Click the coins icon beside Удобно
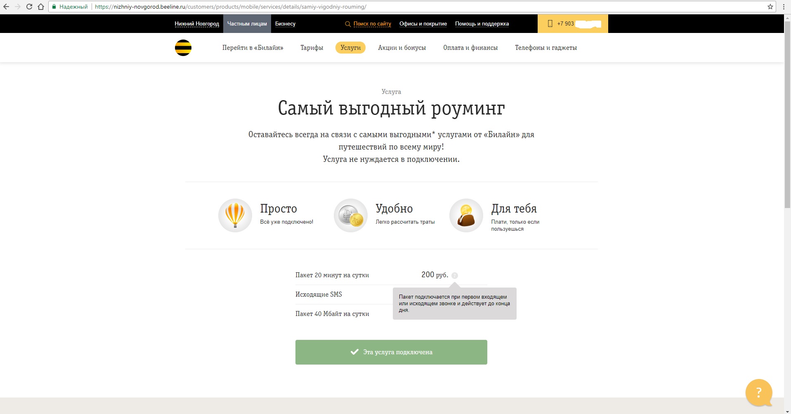The width and height of the screenshot is (791, 414). pos(351,215)
